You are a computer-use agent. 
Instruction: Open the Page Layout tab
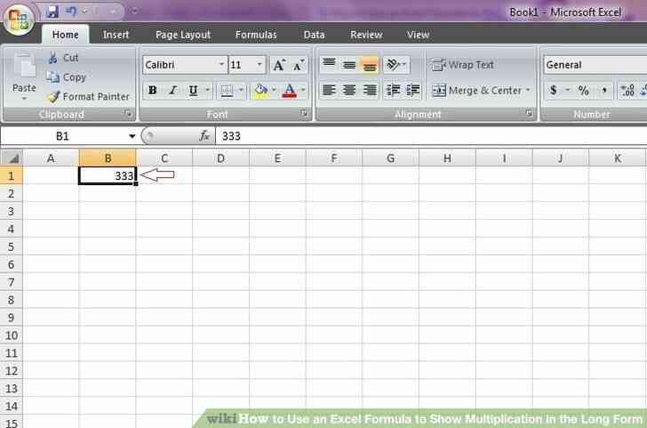[183, 35]
